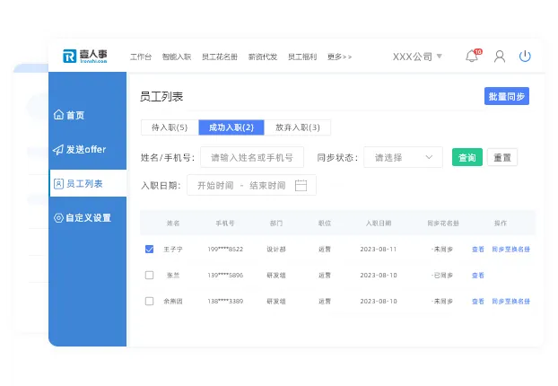Screen dimensions: 558x386
Task: Open the 薪资代发 menu
Action: click(263, 57)
